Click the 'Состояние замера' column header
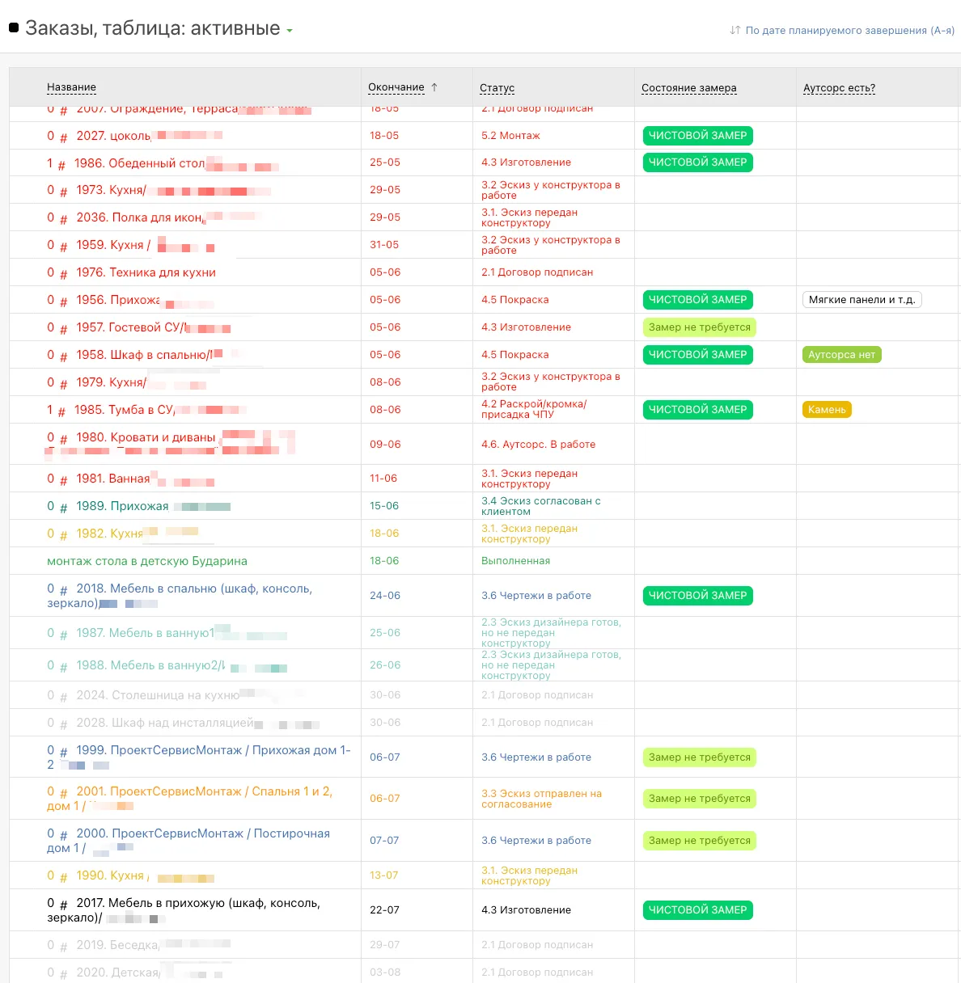961x983 pixels. coord(689,87)
